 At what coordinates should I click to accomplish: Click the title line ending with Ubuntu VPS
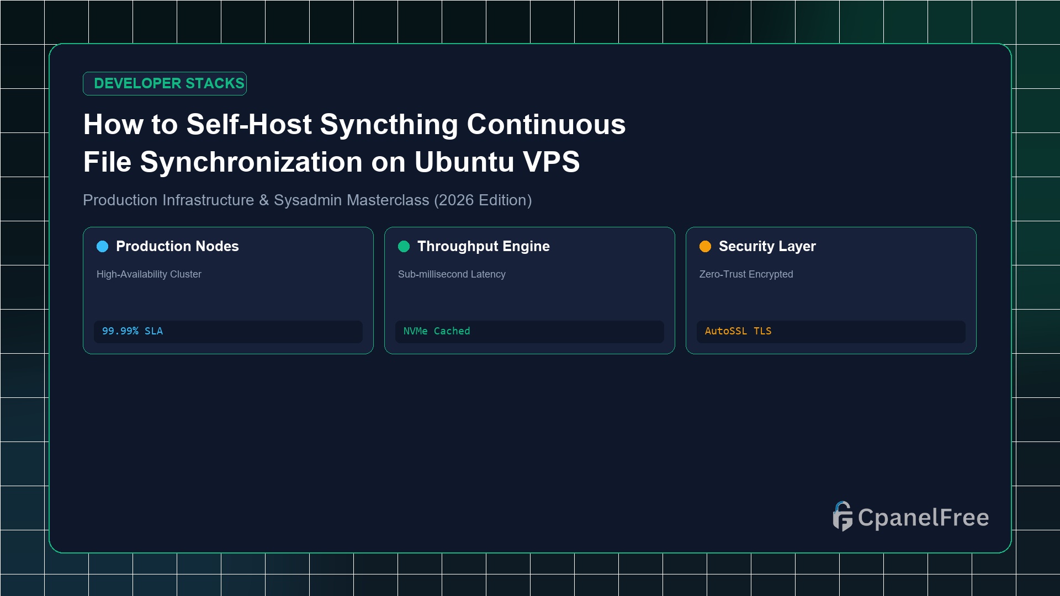[x=331, y=162]
